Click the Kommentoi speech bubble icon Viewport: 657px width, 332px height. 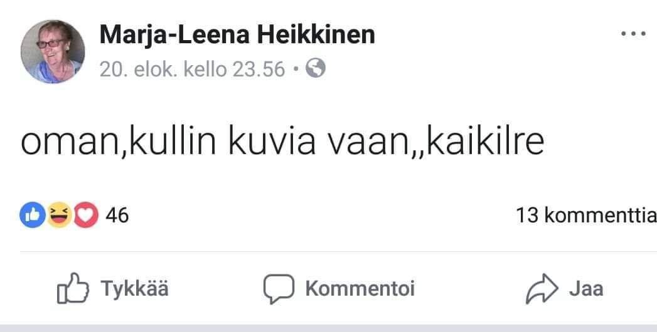[278, 289]
